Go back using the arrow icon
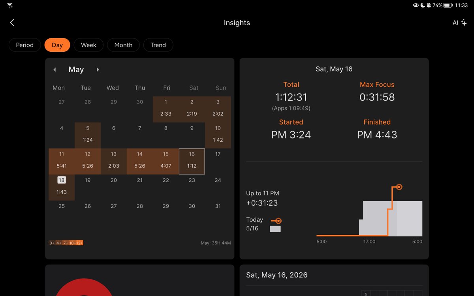 pyautogui.click(x=12, y=23)
